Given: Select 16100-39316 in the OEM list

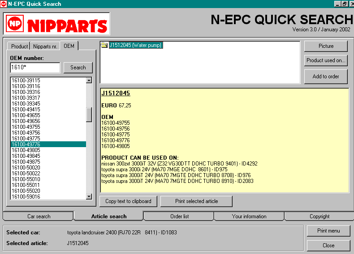Looking at the screenshot, I should (x=48, y=92).
